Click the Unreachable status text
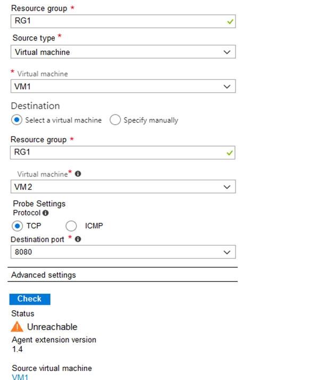The image size is (311, 380). point(52,327)
